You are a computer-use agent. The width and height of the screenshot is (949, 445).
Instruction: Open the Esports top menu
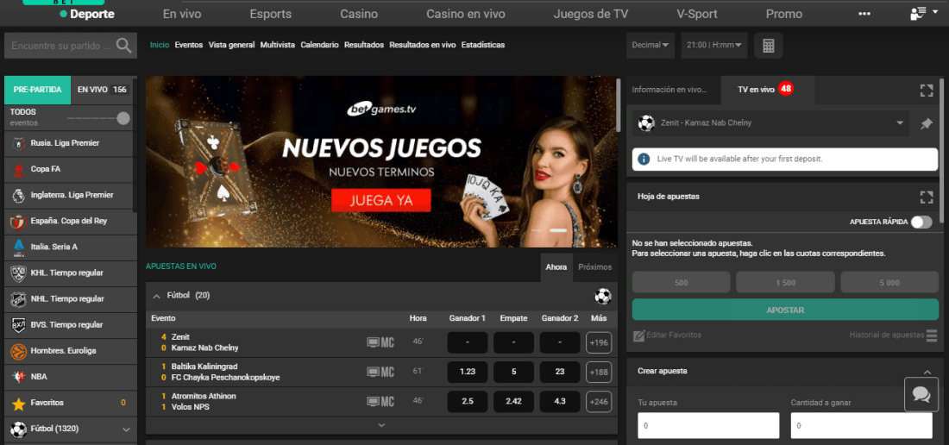(271, 14)
